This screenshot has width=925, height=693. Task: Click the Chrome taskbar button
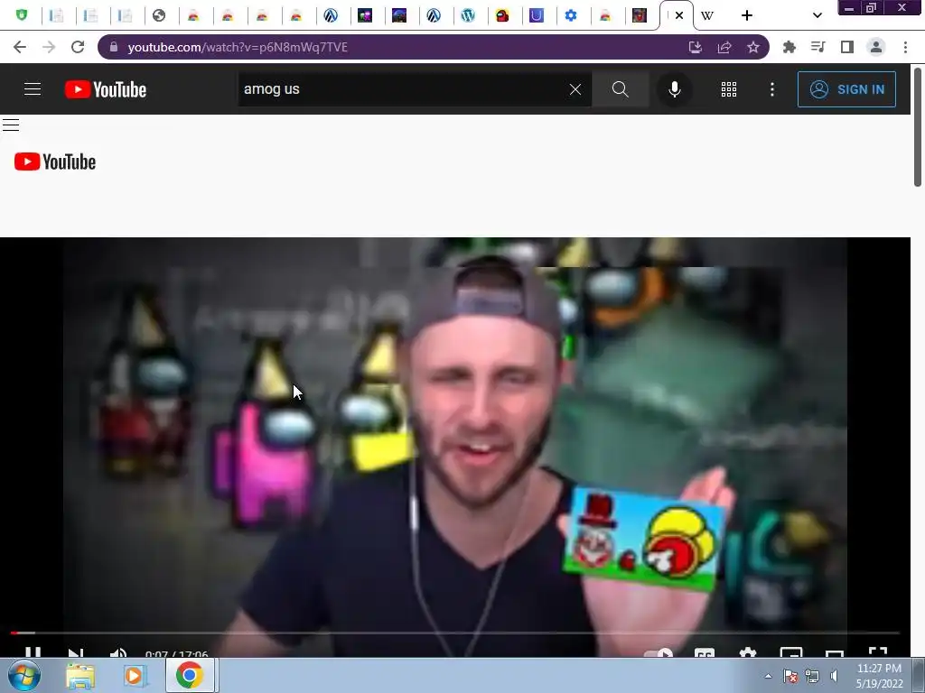click(189, 675)
